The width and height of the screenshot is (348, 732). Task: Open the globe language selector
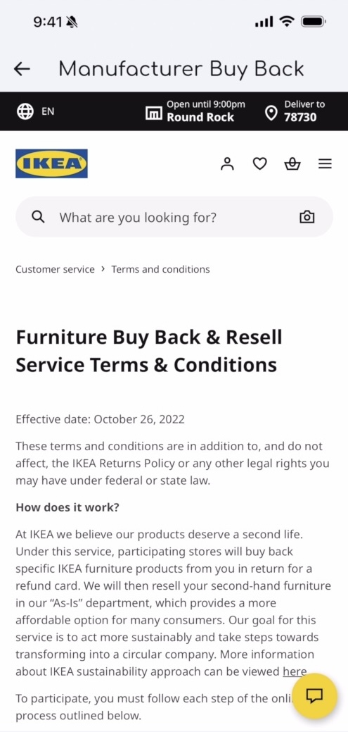click(x=25, y=111)
